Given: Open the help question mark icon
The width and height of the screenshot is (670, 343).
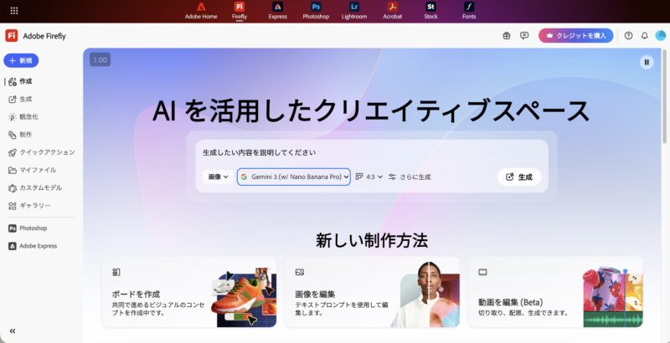Looking at the screenshot, I should pos(628,36).
